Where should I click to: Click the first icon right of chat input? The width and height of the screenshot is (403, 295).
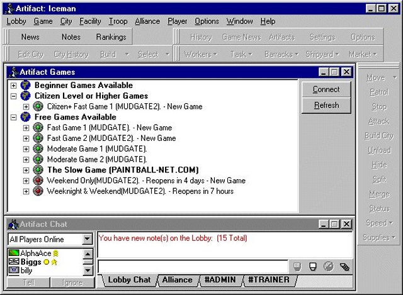coord(297,267)
